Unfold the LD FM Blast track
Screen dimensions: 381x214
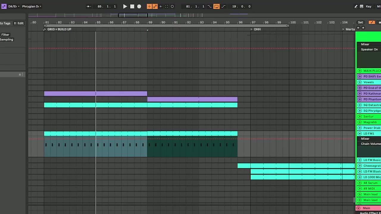click(360, 171)
